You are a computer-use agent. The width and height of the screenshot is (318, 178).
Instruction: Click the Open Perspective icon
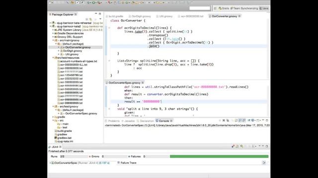point(215,8)
